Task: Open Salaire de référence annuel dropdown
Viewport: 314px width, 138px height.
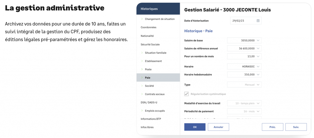Action: pos(258,48)
